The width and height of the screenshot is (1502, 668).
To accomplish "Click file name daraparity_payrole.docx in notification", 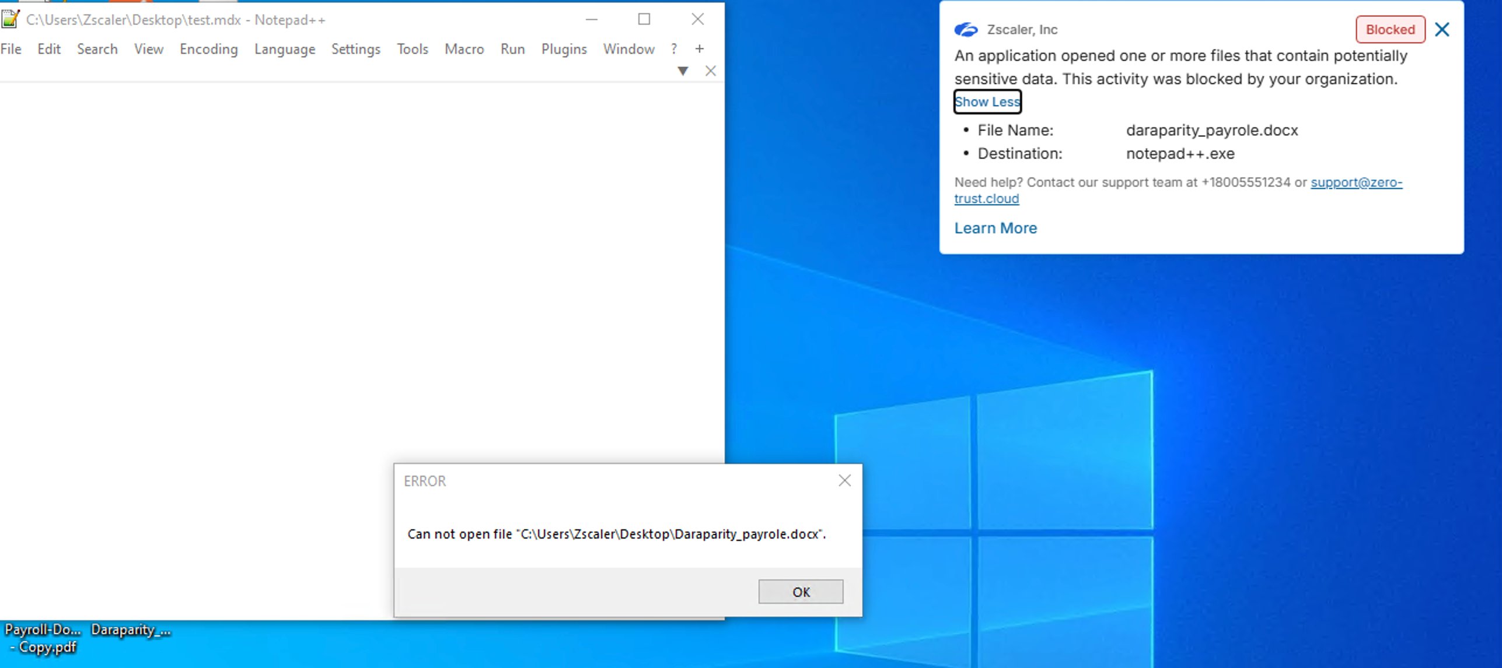I will coord(1212,130).
